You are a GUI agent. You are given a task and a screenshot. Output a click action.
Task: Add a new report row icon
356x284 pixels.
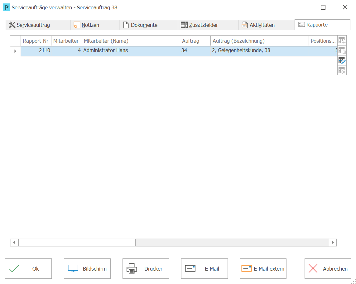coord(342,41)
